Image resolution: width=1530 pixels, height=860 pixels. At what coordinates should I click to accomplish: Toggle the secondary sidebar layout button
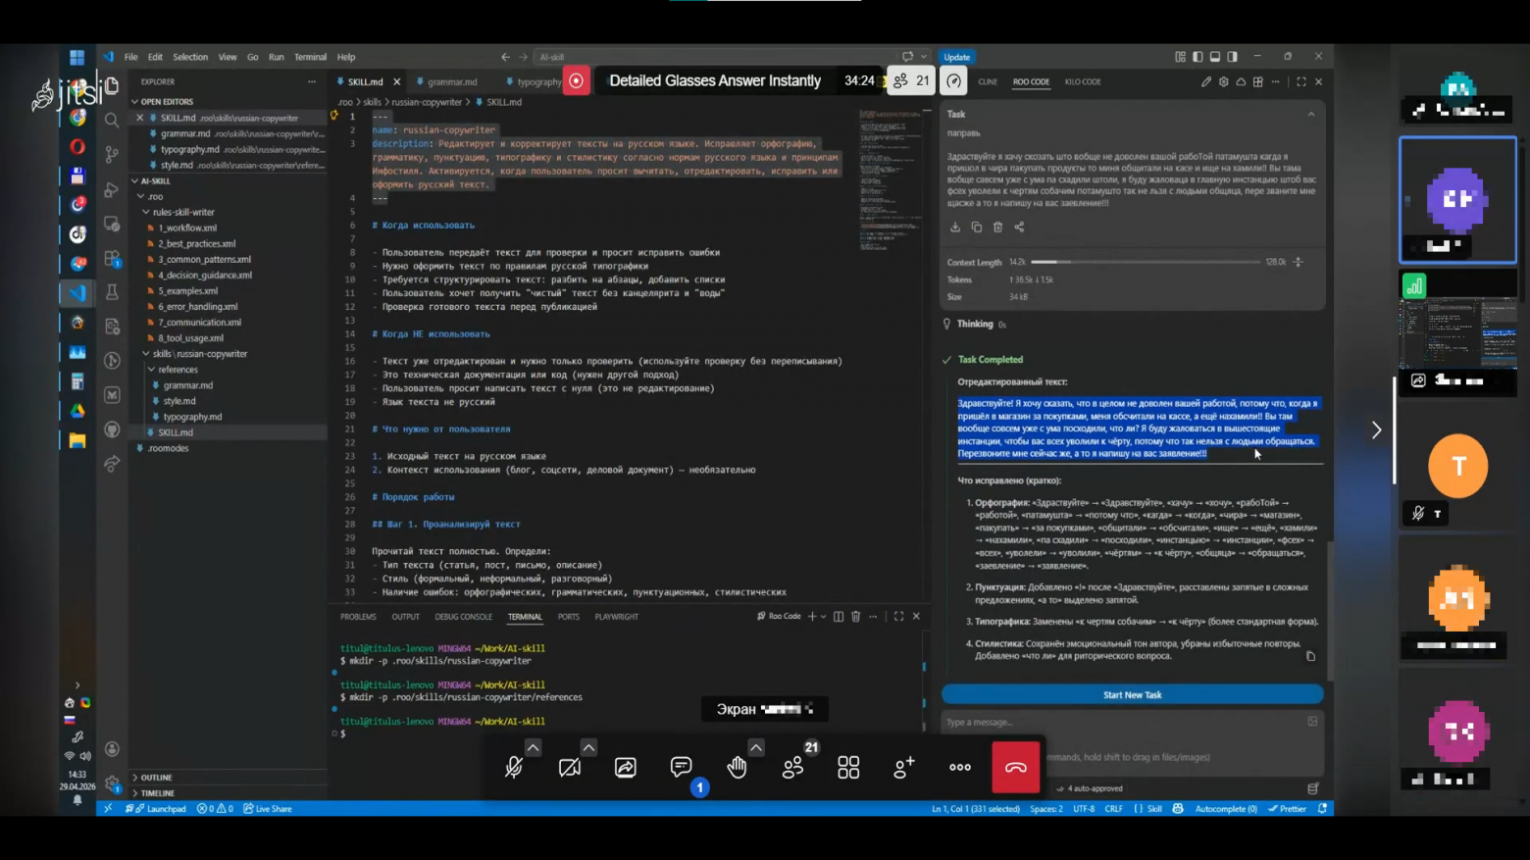coord(1233,57)
